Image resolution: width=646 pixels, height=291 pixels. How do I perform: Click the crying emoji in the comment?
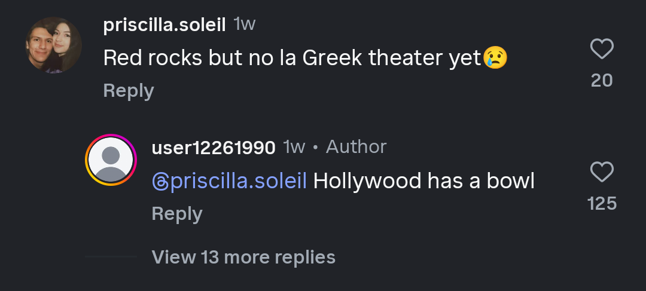pos(495,57)
